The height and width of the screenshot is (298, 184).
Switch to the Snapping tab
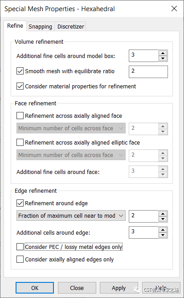[x=40, y=27]
